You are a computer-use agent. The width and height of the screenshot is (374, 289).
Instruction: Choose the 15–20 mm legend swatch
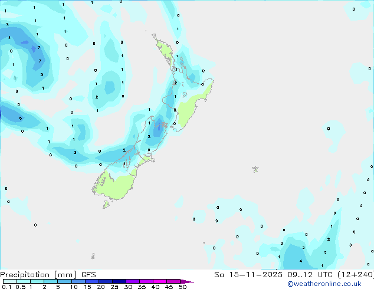(x=91, y=281)
